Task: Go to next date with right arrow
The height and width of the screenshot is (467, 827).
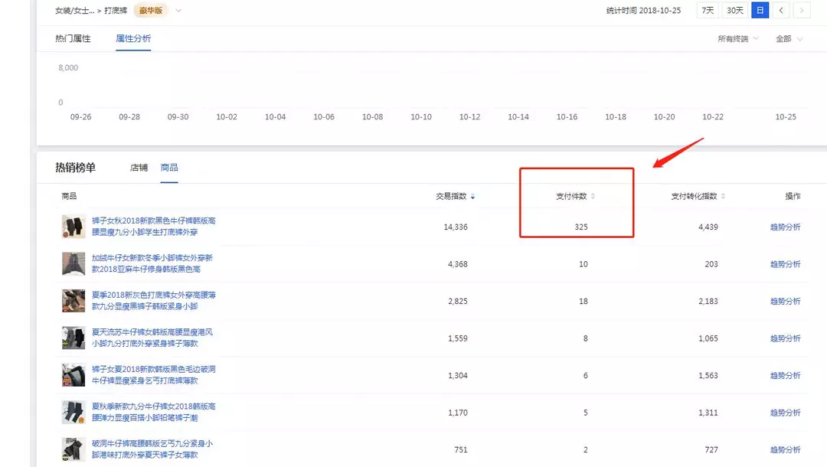Action: pos(802,11)
